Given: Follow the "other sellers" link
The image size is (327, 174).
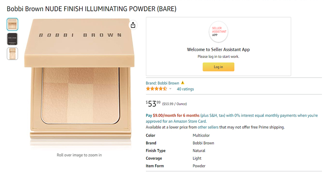Looking at the screenshot, I should pyautogui.click(x=208, y=127).
